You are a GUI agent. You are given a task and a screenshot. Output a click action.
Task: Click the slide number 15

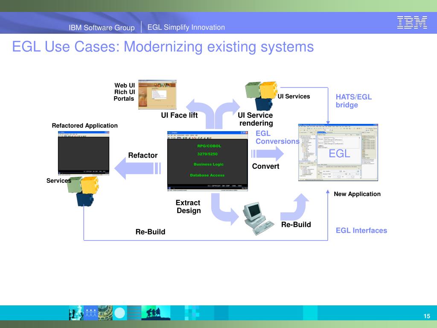click(427, 316)
